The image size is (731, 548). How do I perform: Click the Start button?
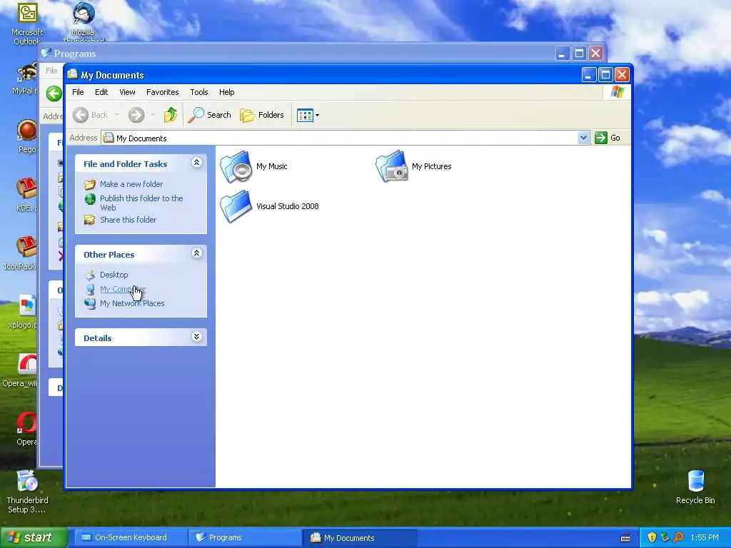(x=34, y=538)
